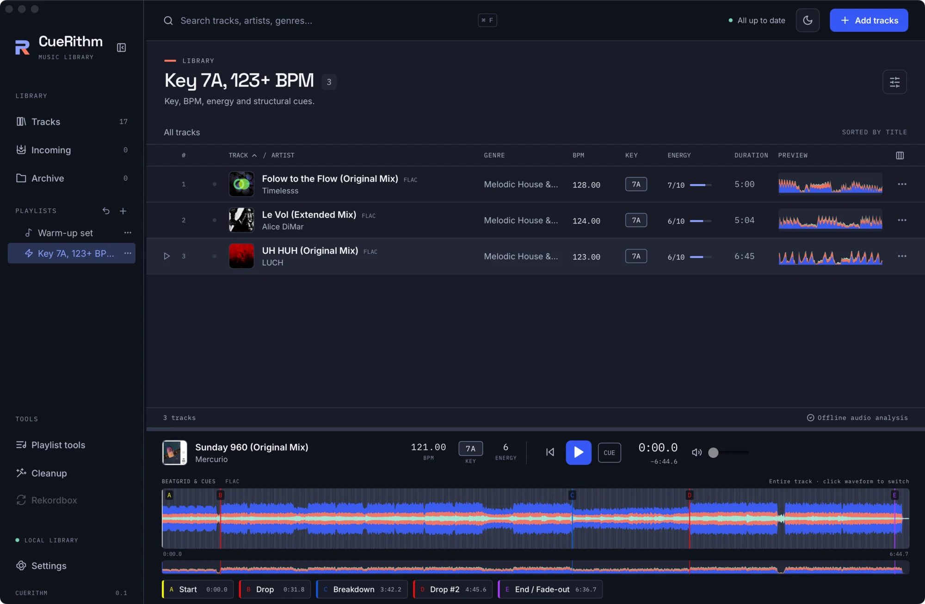
Task: Jump to cue D Drop #2
Action: tap(453, 589)
